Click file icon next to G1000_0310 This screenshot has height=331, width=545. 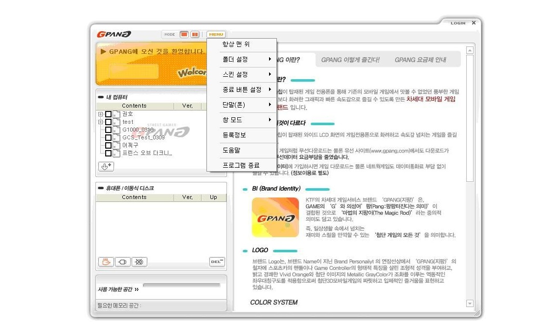(x=117, y=130)
